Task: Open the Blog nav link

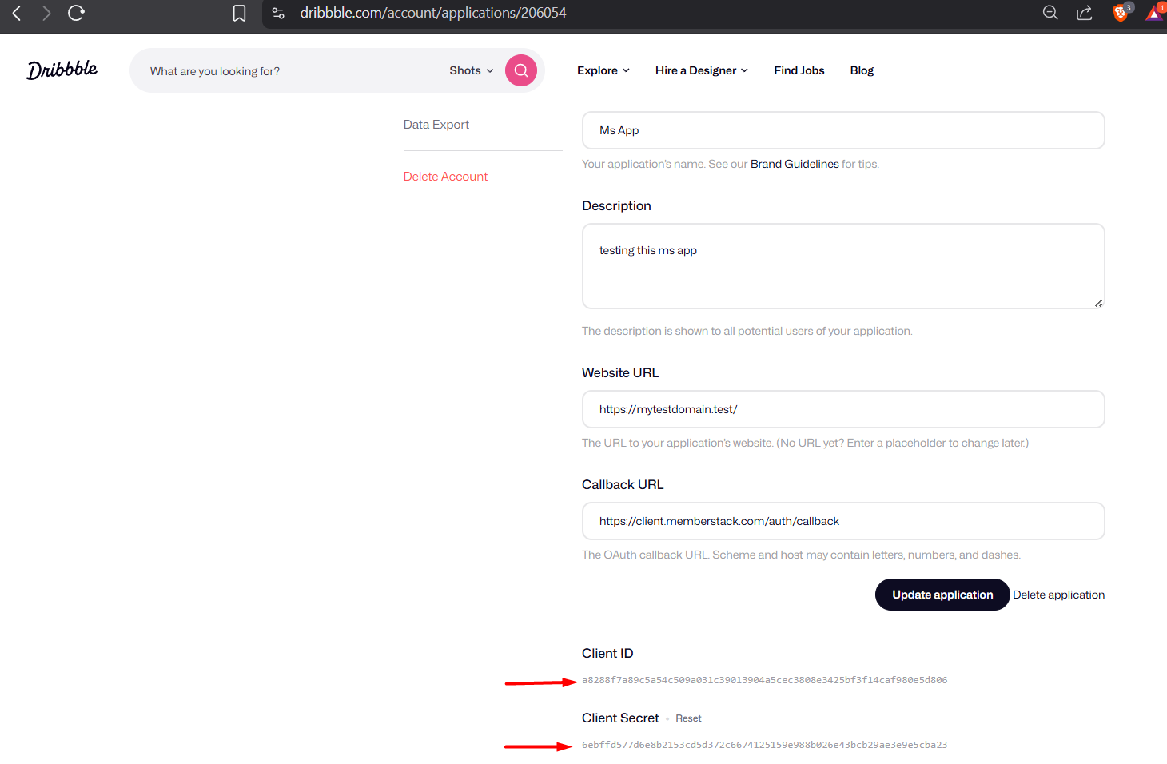Action: click(x=862, y=70)
